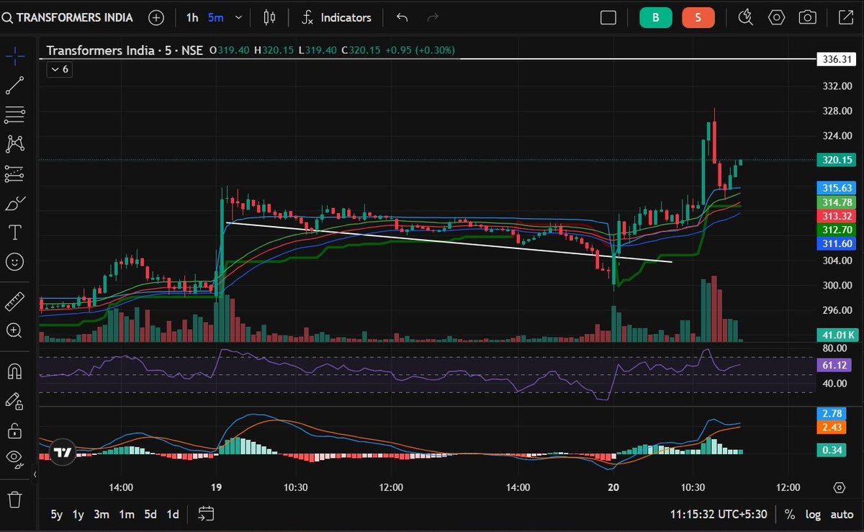
Task: Click the green B buy button
Action: click(655, 17)
